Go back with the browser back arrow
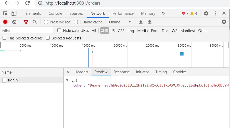230x128 pixels. point(7,3)
